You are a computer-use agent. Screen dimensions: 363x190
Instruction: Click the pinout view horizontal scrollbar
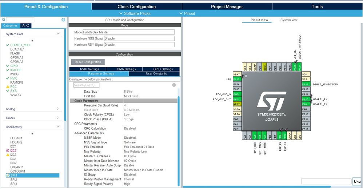click(257, 187)
